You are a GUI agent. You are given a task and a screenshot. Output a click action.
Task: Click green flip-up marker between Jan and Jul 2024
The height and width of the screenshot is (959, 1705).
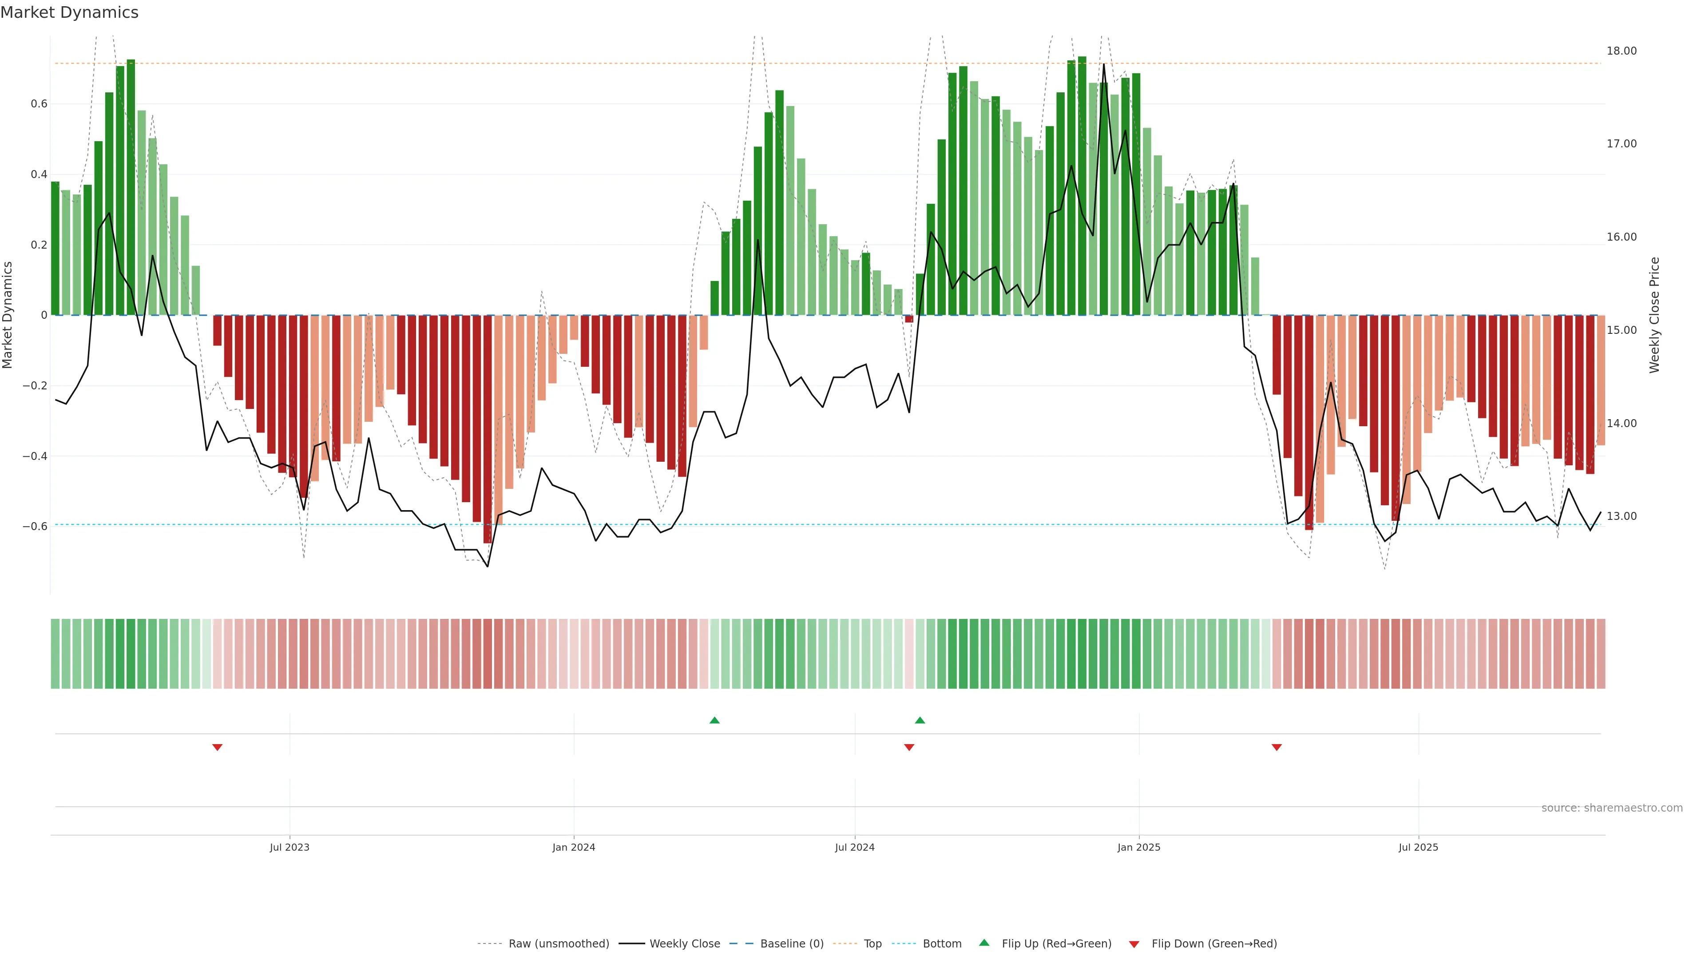714,720
